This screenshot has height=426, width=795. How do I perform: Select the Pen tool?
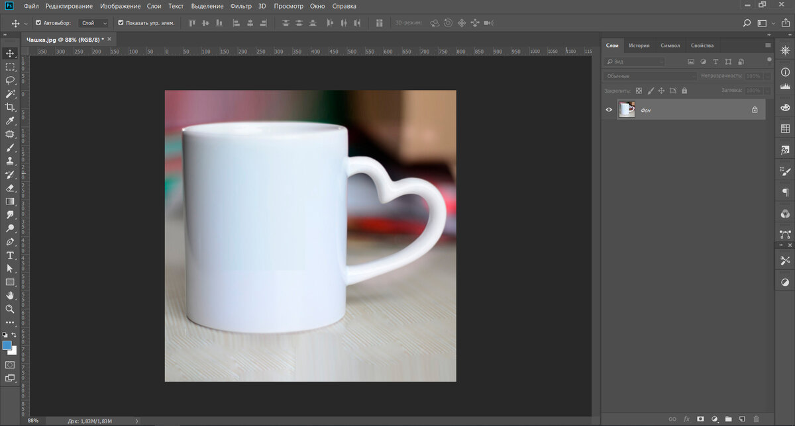click(x=10, y=242)
